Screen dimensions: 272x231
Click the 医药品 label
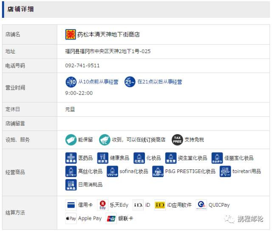[85, 158]
